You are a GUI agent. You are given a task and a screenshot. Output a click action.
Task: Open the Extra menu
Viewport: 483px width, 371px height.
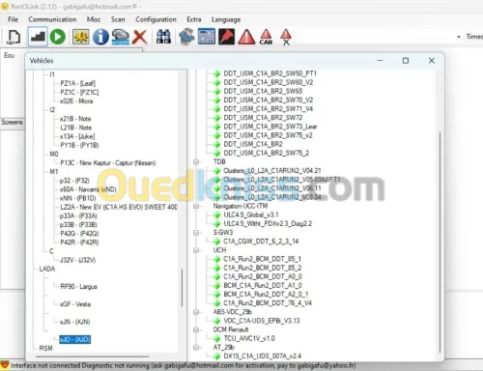click(194, 19)
